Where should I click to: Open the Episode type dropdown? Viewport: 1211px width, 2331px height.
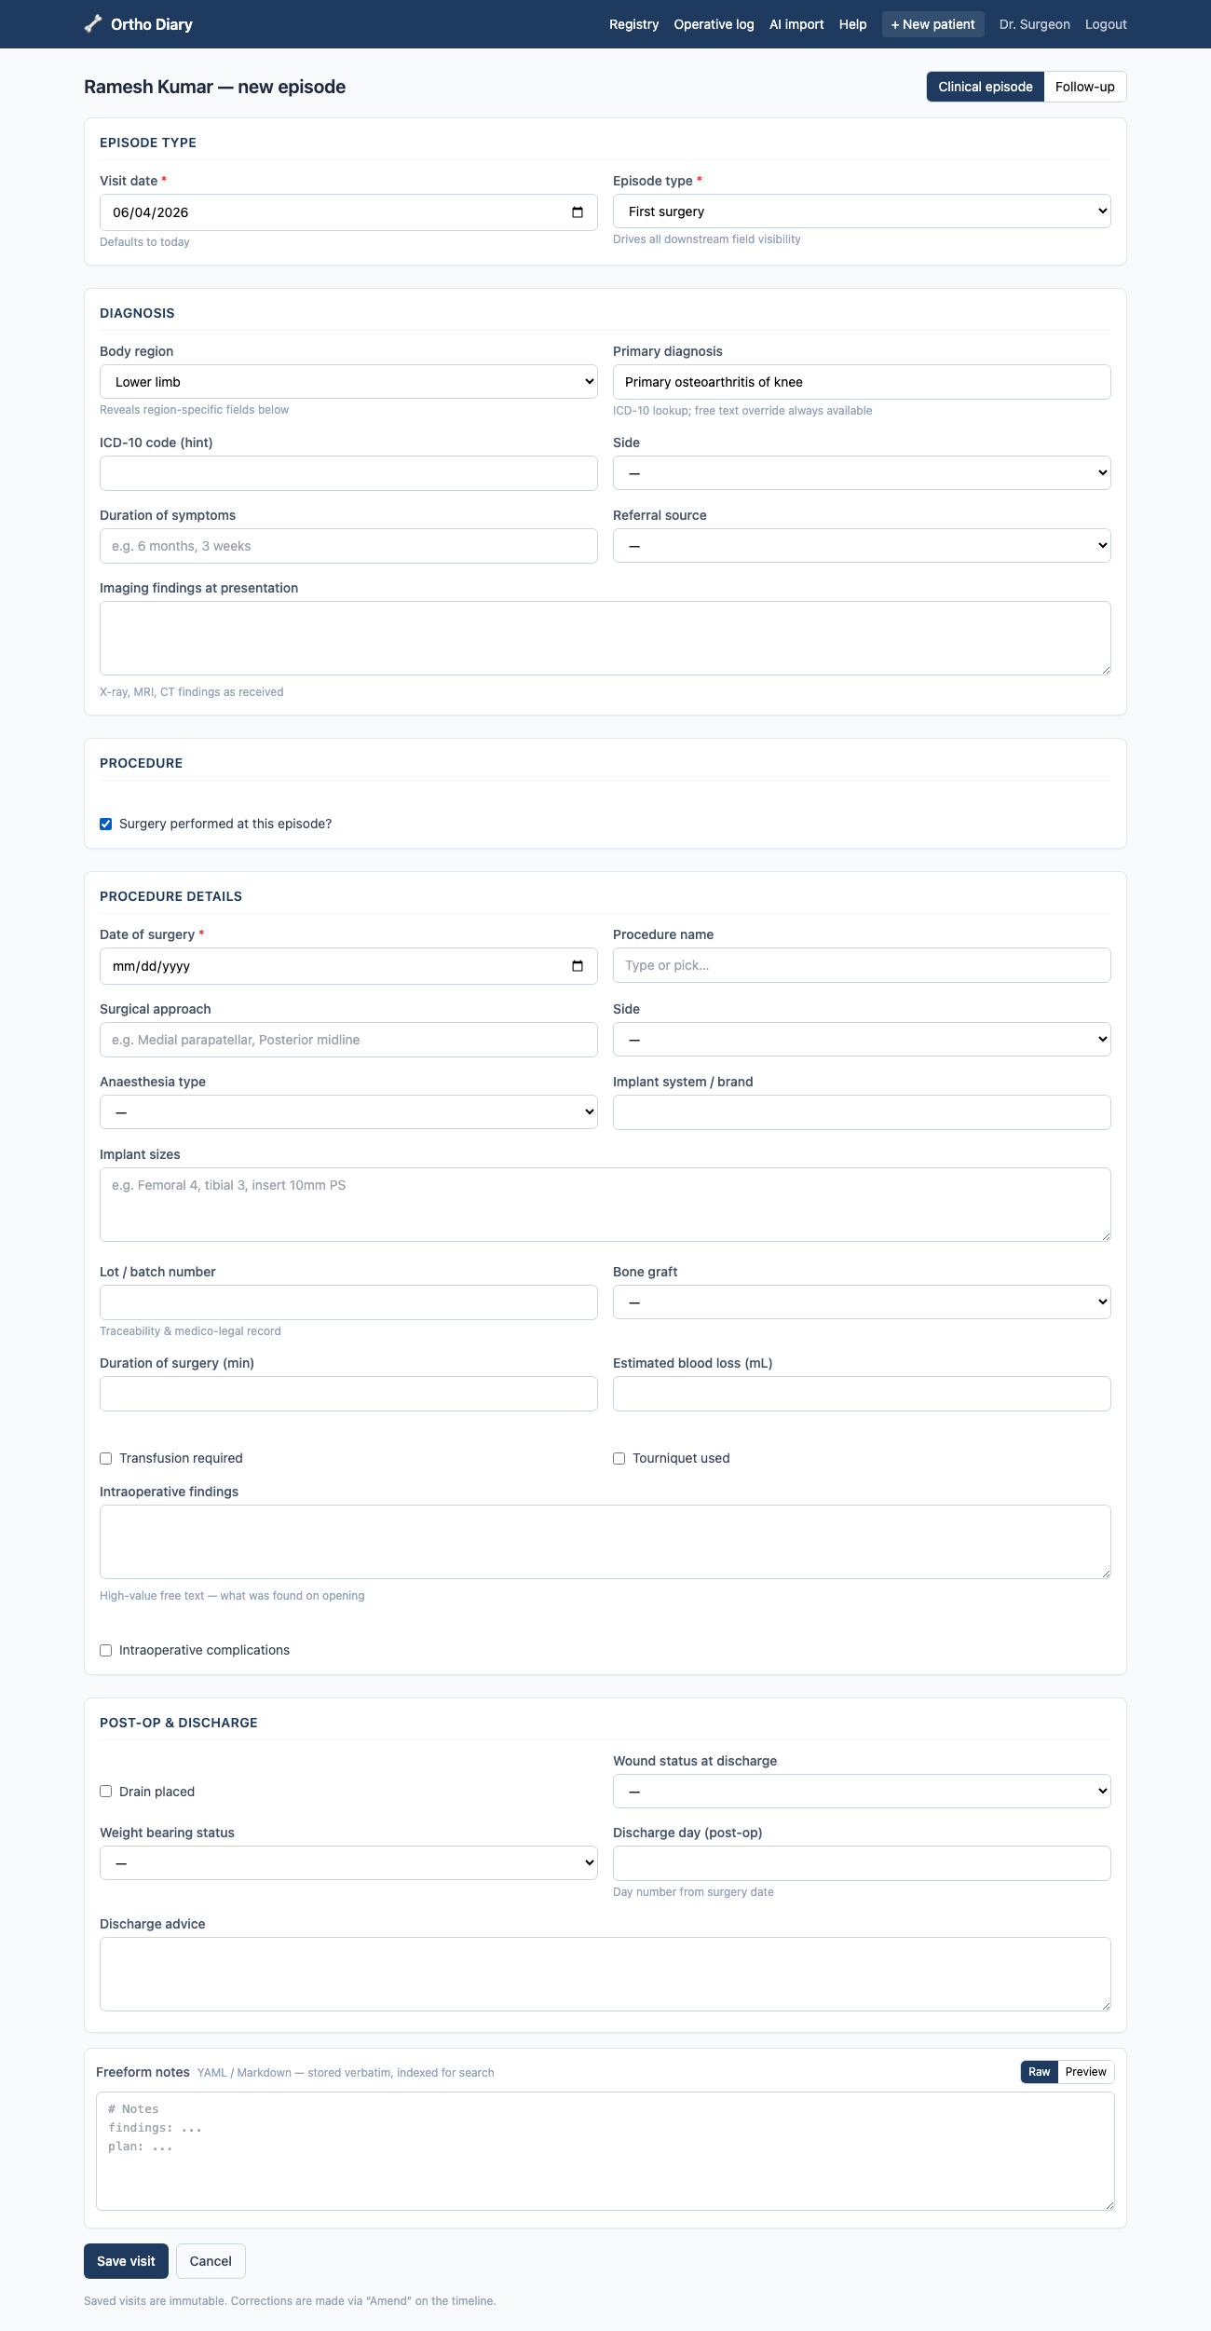tap(862, 211)
